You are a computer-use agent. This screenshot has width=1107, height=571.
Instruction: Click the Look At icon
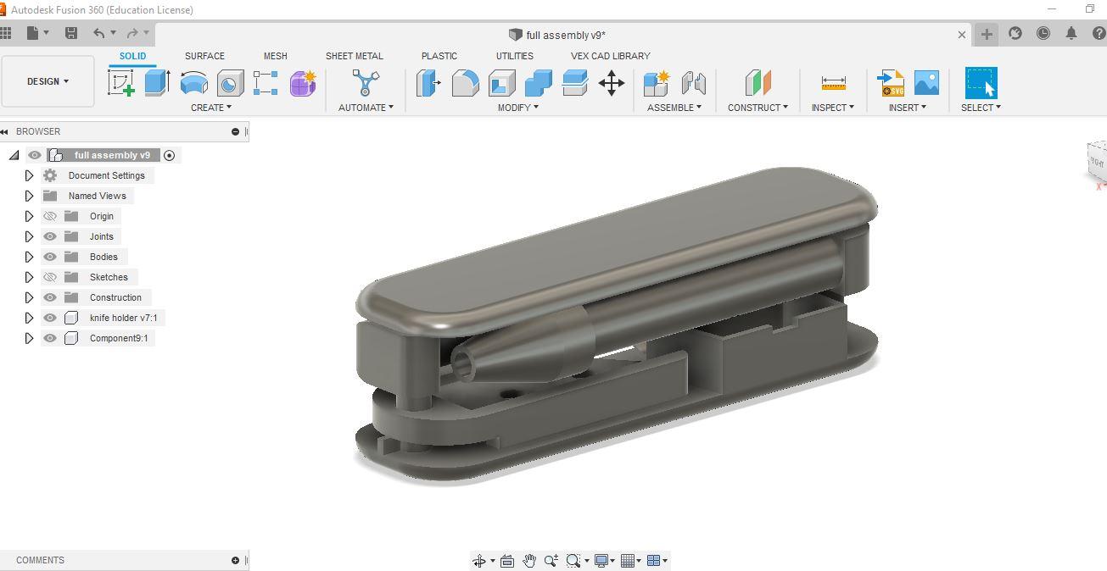click(507, 561)
